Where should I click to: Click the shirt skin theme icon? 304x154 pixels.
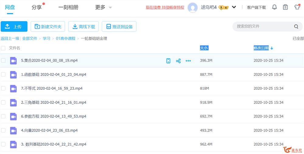[297, 7]
